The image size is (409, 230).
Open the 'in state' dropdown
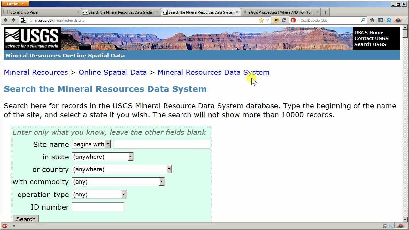click(x=102, y=157)
